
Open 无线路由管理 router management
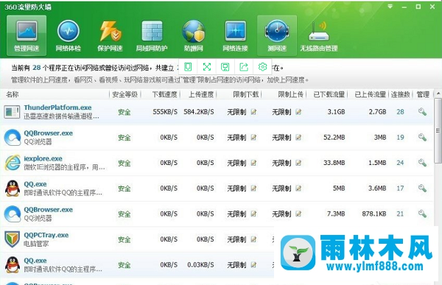point(319,35)
